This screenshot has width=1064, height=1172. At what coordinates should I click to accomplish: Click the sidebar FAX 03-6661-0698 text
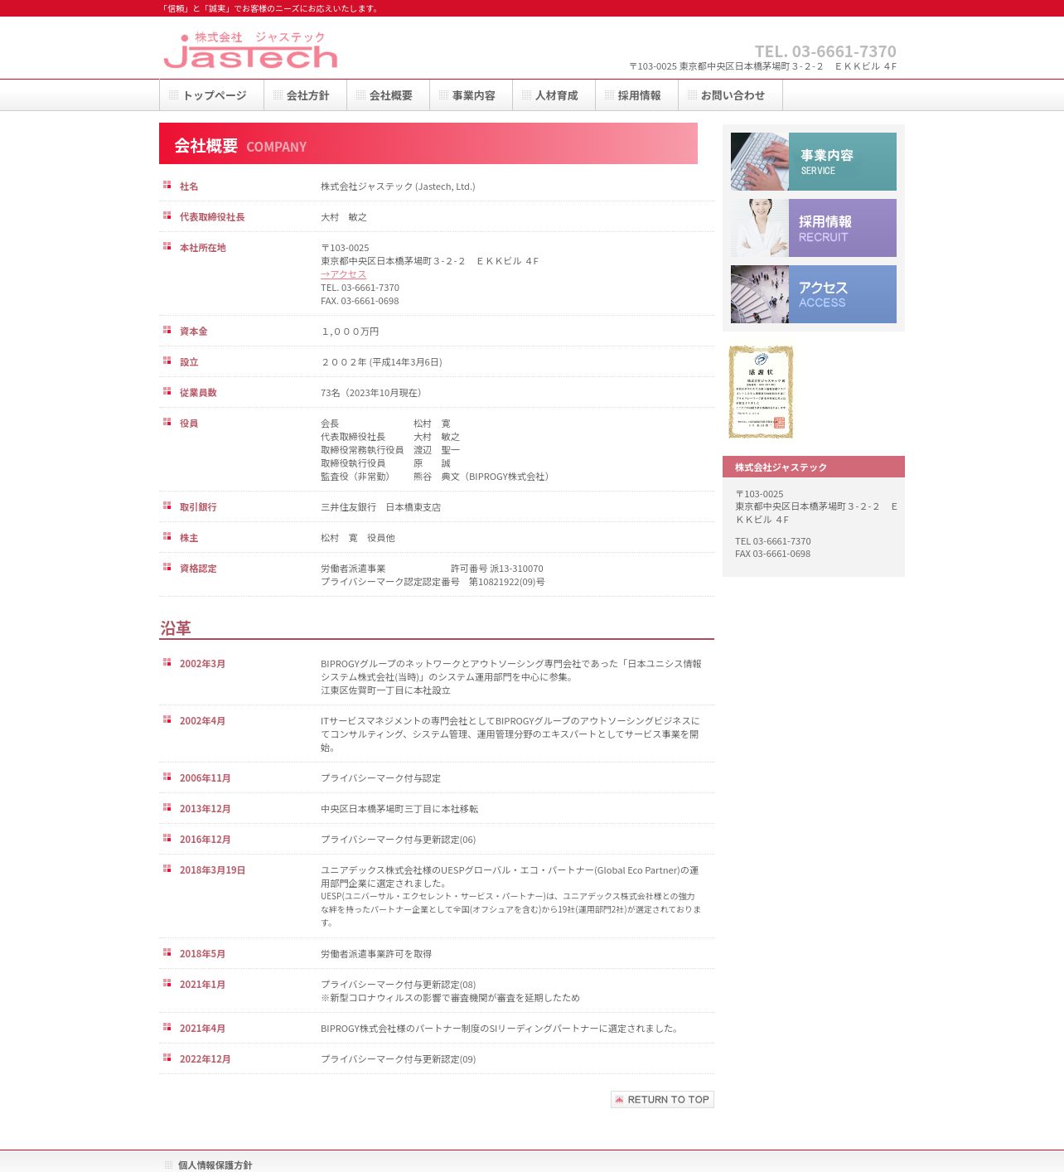click(772, 554)
